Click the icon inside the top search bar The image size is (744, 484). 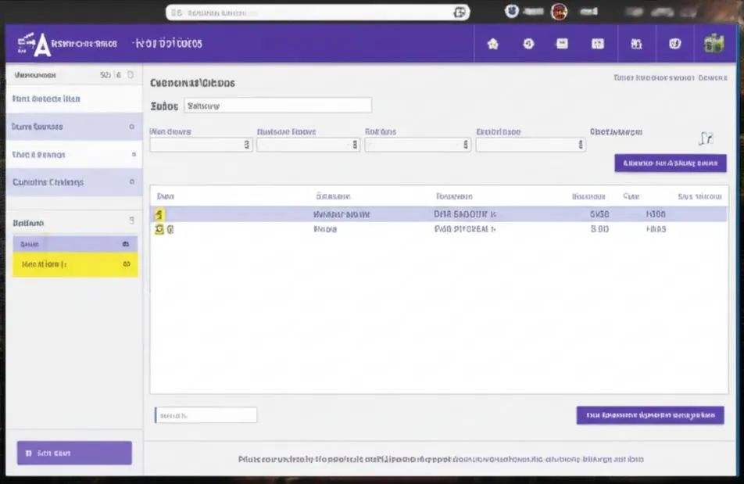[459, 13]
